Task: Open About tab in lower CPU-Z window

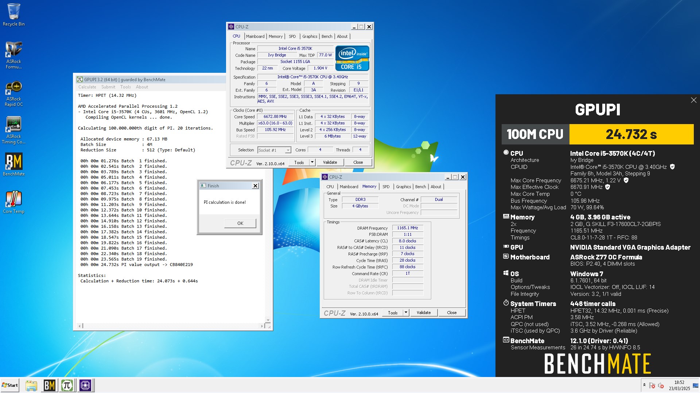Action: [x=436, y=187]
